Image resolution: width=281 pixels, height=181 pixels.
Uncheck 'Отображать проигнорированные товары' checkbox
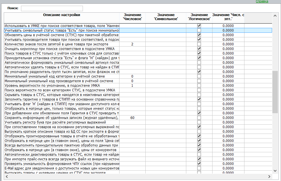point(199,136)
